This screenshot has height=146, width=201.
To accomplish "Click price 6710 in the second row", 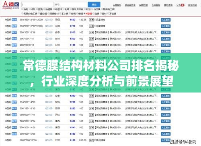I will coord(73,26).
